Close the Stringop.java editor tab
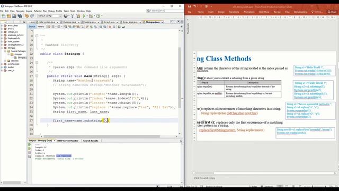 click(x=162, y=22)
